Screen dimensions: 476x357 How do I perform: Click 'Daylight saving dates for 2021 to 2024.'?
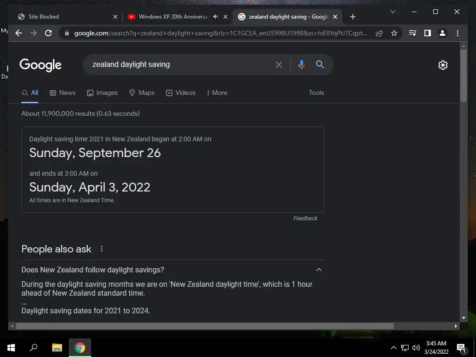tap(86, 311)
